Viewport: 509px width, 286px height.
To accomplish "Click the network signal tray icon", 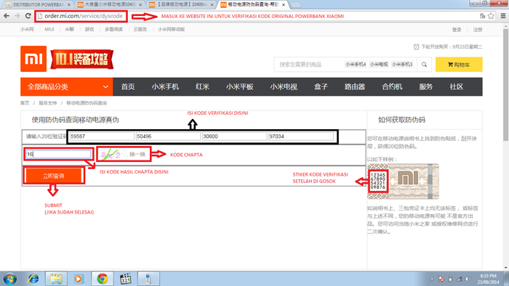I will click(459, 279).
